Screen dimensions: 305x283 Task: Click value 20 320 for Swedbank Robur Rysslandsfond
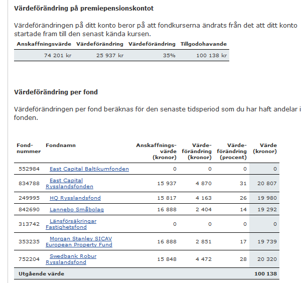click(x=267, y=259)
